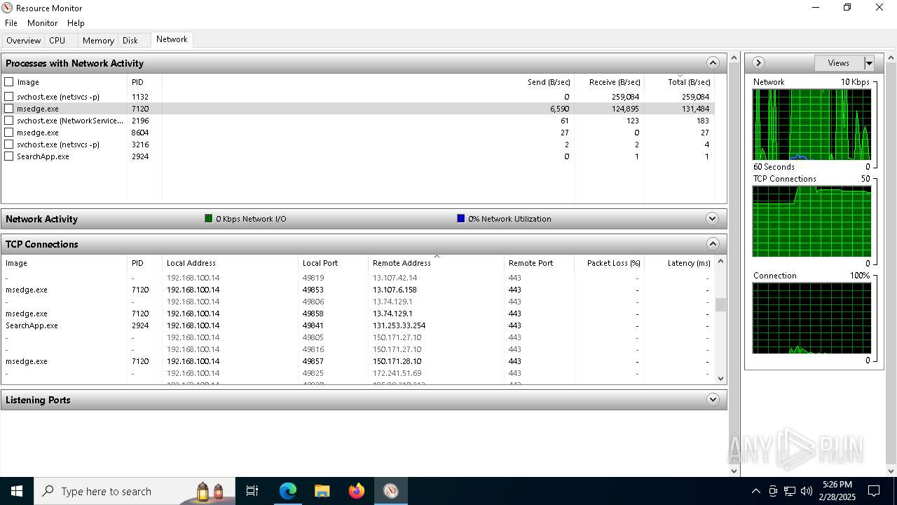This screenshot has width=897, height=505.
Task: Check svchost.exe (netsvcs -p) PID 1132
Action: [9, 97]
